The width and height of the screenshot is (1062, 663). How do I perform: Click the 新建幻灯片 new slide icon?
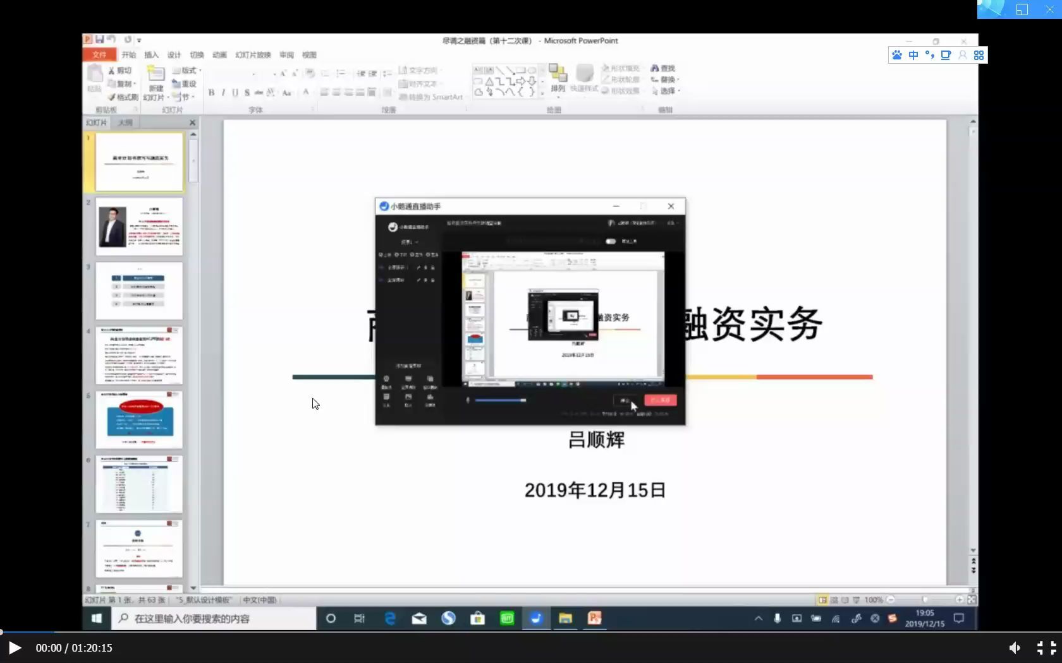(156, 75)
